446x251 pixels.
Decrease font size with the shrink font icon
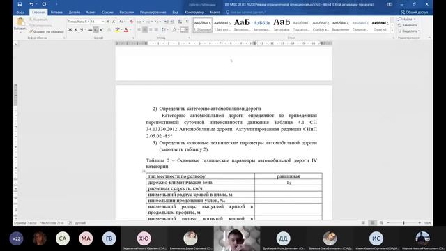(x=114, y=22)
